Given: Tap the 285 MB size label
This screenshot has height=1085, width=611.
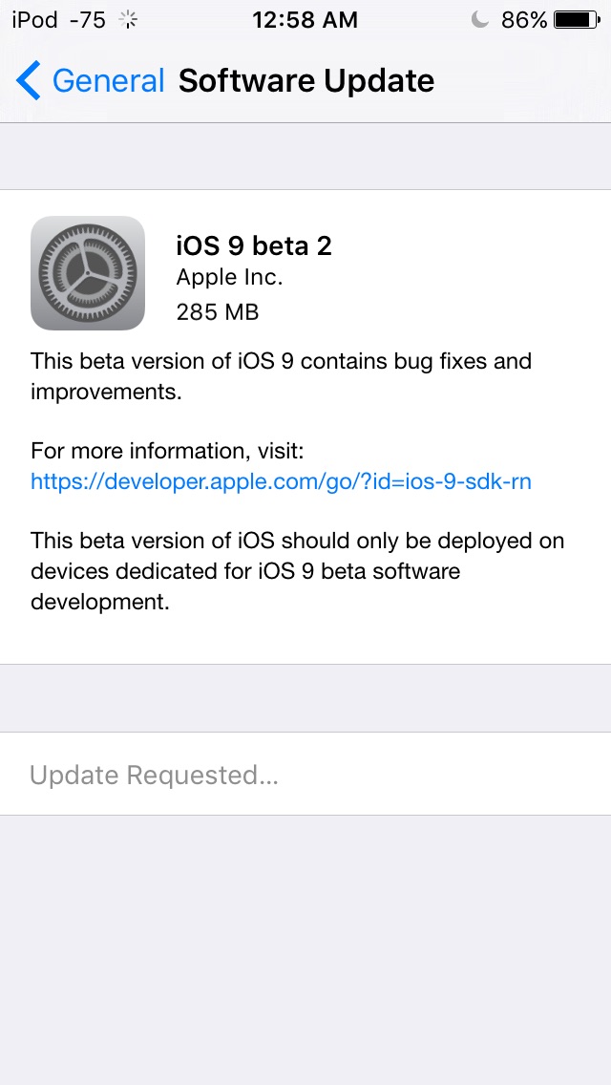Looking at the screenshot, I should pos(218,312).
